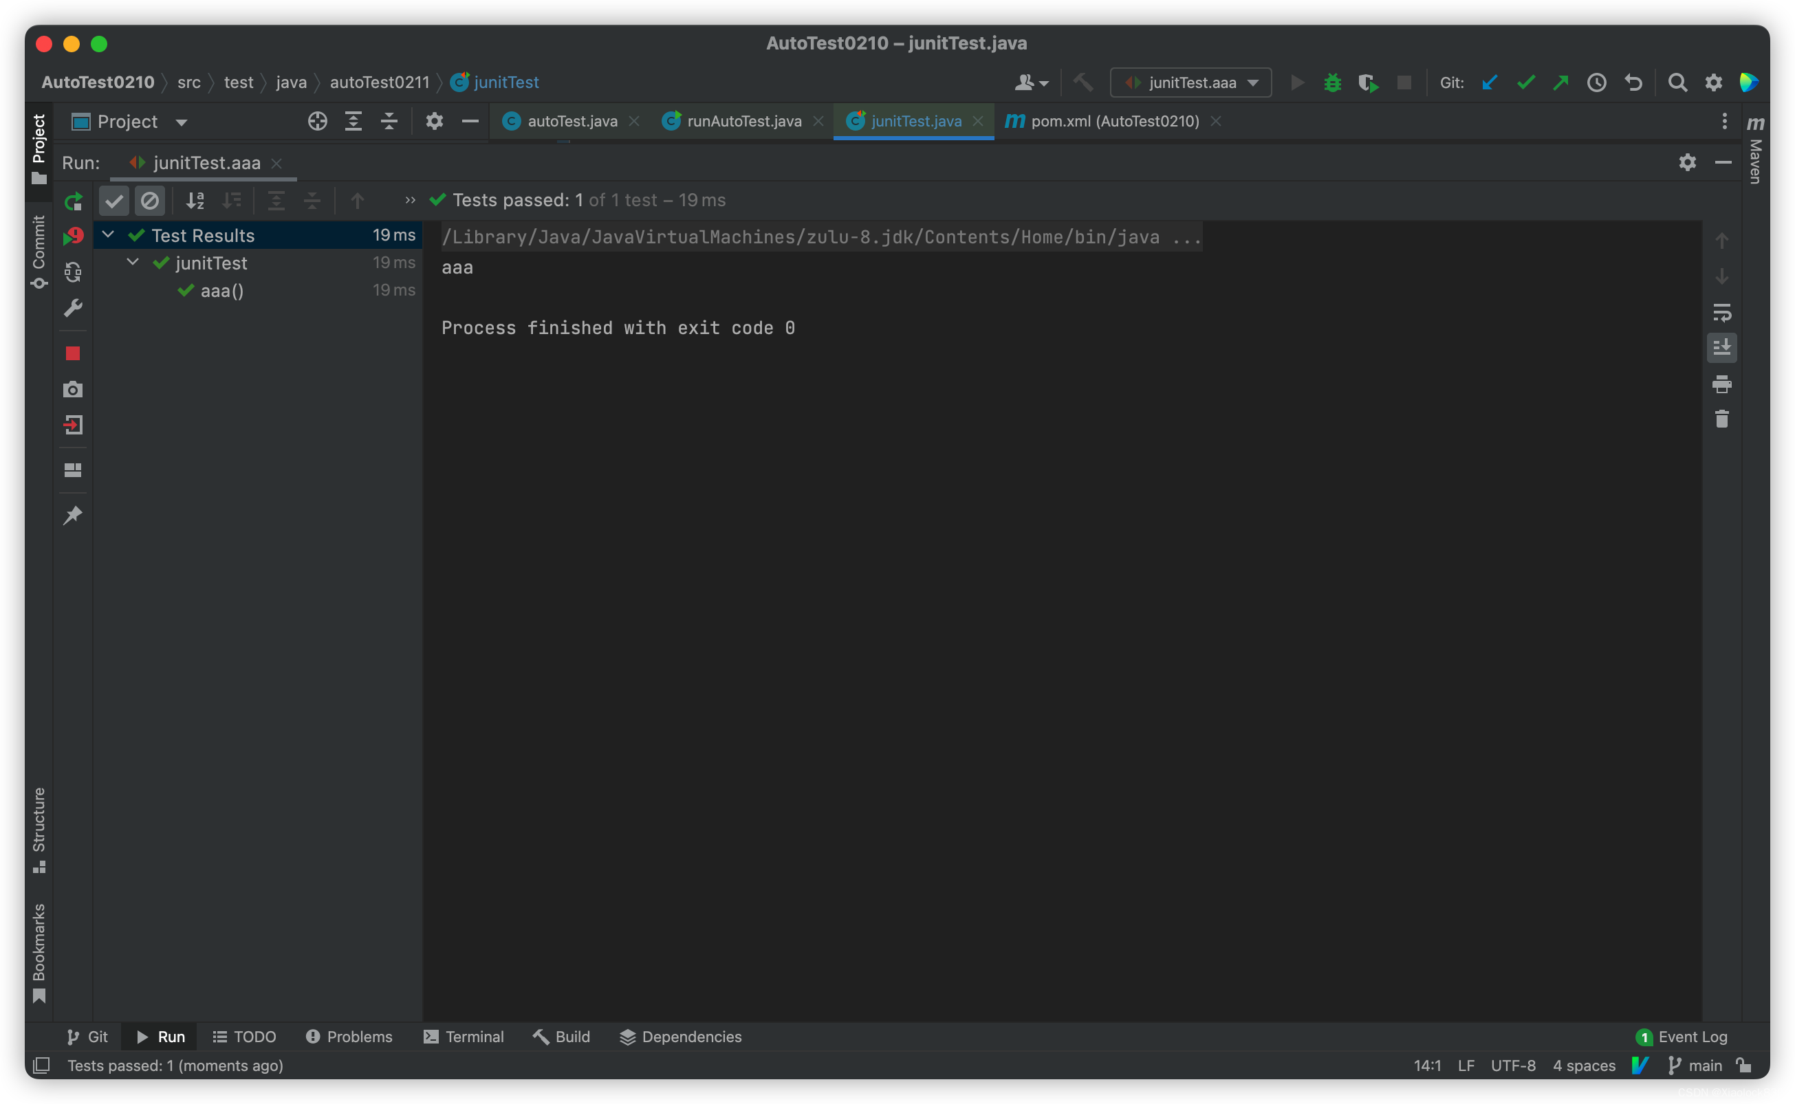
Task: Toggle Show Passed tests checkmark filter
Action: [114, 201]
